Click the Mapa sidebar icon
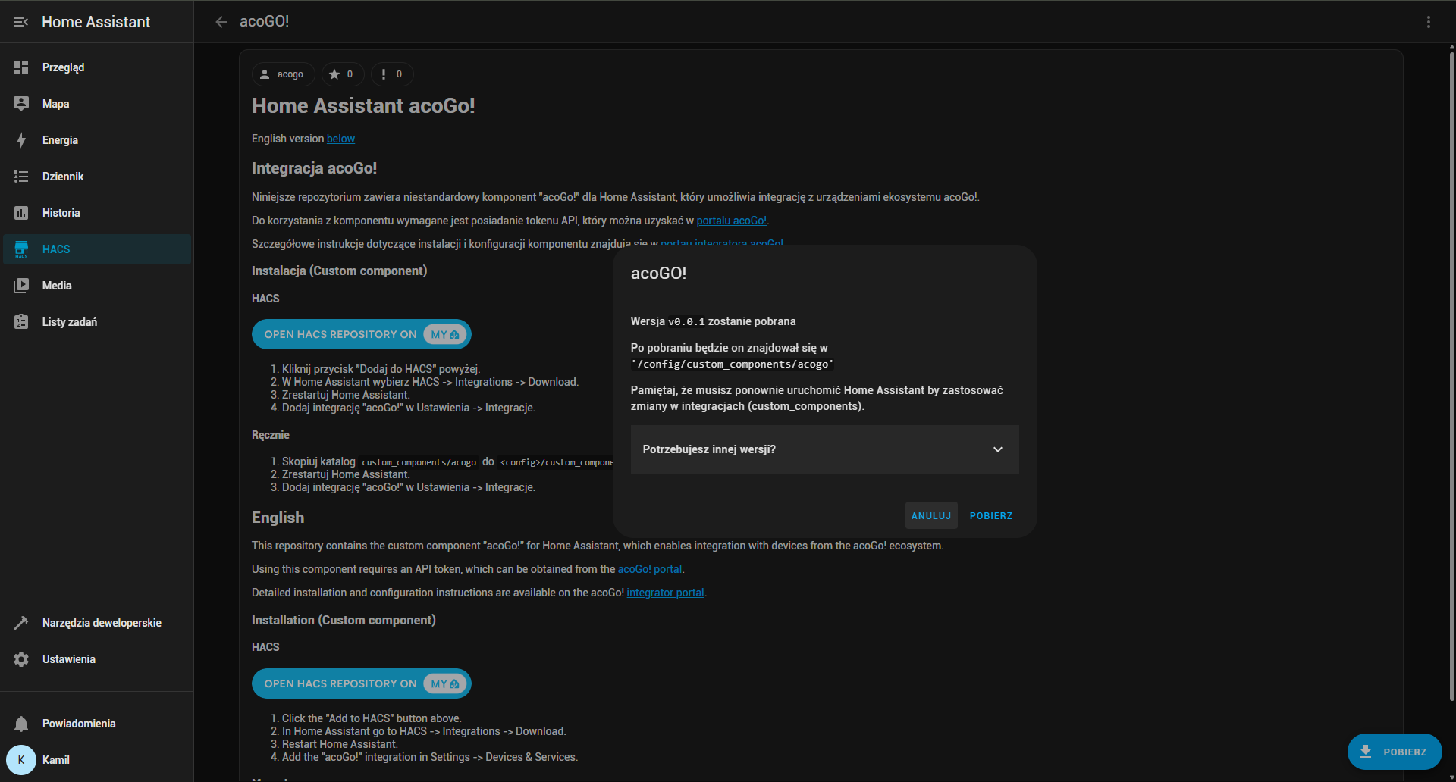This screenshot has height=782, width=1456. 21,104
